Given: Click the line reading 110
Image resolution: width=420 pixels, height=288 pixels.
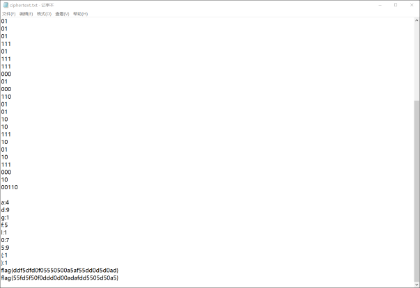Looking at the screenshot, I should coord(6,97).
